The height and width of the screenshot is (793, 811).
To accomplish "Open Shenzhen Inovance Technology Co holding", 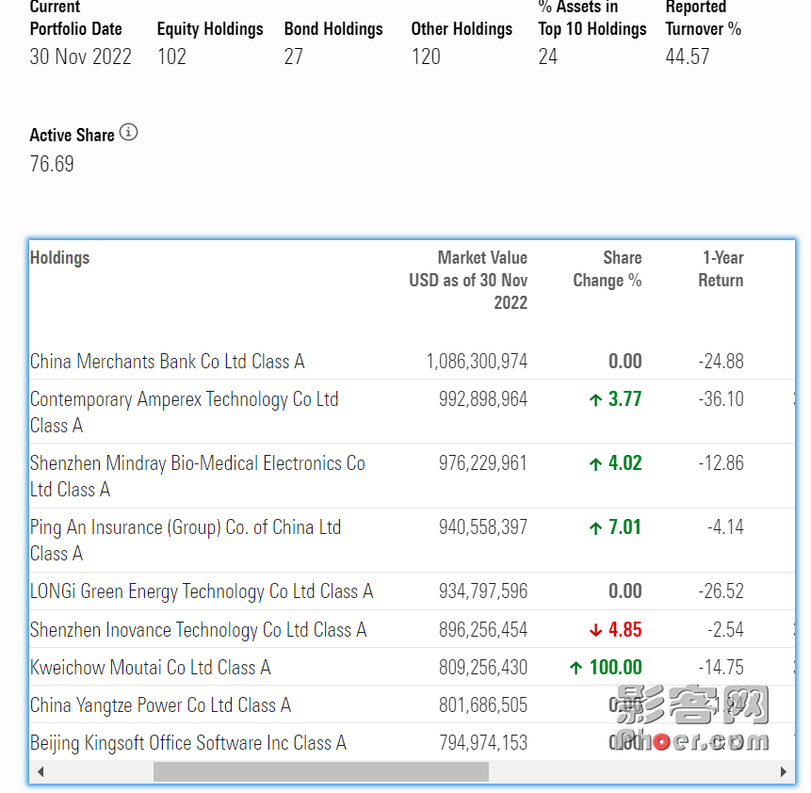I will coord(198,629).
